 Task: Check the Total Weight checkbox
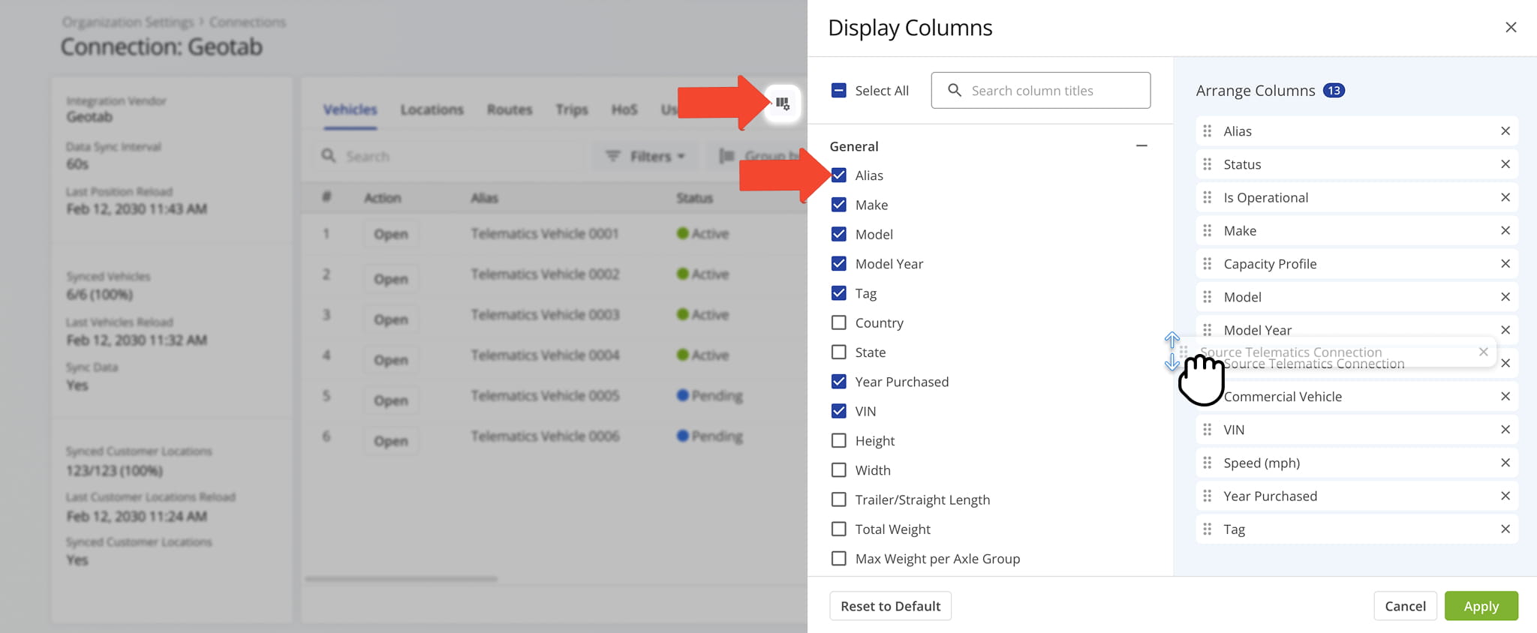[x=839, y=529]
